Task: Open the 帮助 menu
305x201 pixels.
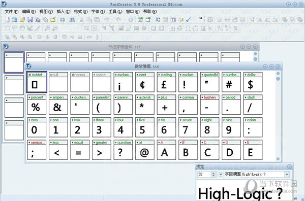Action: click(x=150, y=12)
